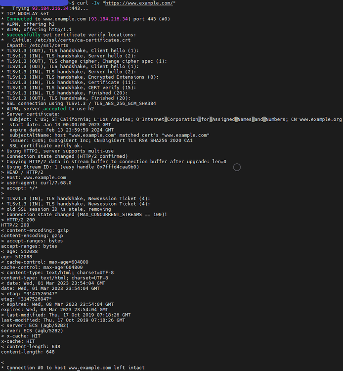The image size is (343, 371).
Task: Click the "HEAD / HTTP/2" request line
Action: pos(23,172)
